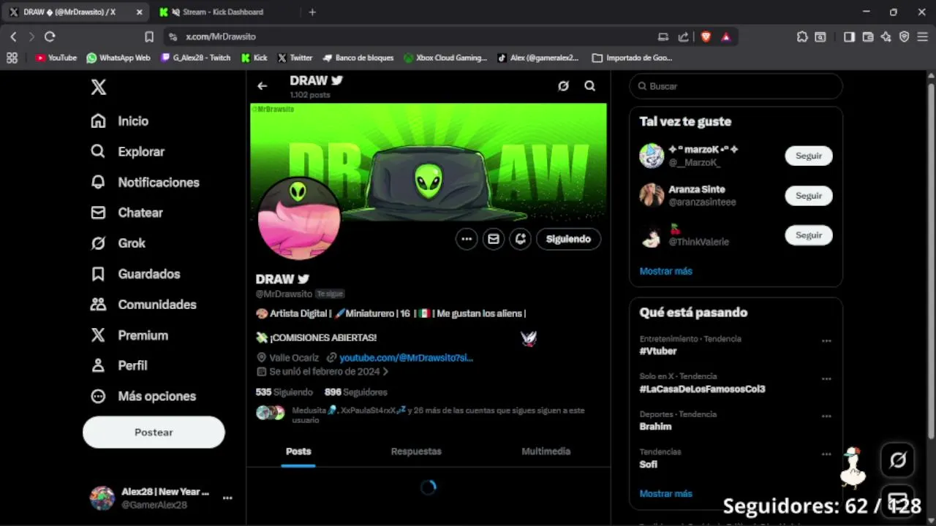This screenshot has height=526, width=936.
Task: Open Más opciones menu
Action: tap(143, 397)
